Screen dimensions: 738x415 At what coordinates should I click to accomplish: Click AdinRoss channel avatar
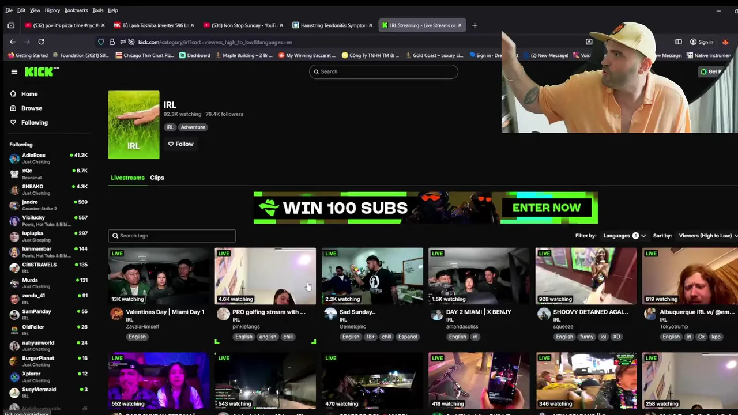point(14,159)
